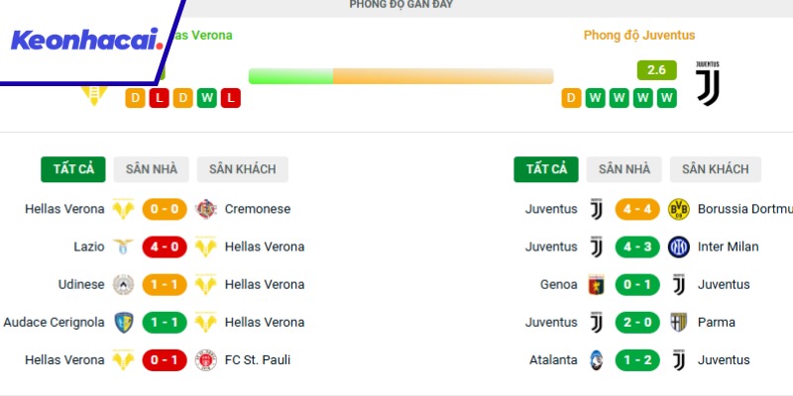The image size is (793, 396).
Task: Click the Juventus 2.6 rating badge
Action: point(656,70)
